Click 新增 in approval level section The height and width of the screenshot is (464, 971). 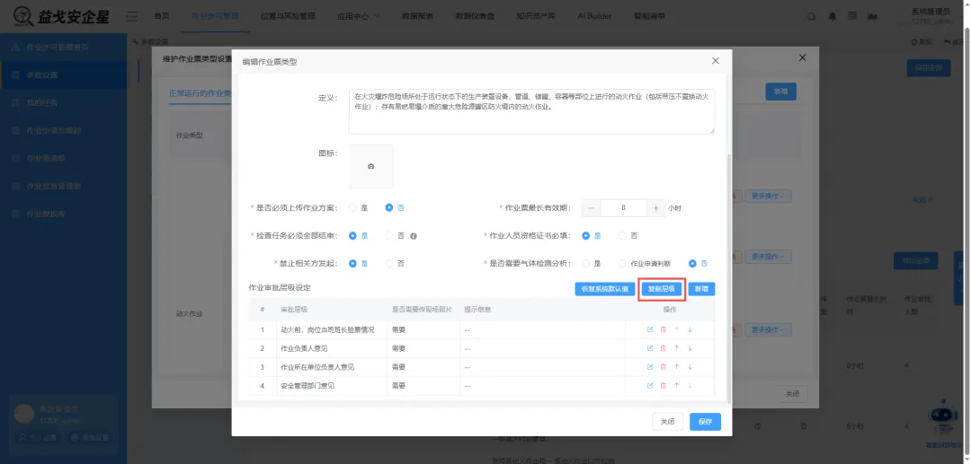coord(701,288)
